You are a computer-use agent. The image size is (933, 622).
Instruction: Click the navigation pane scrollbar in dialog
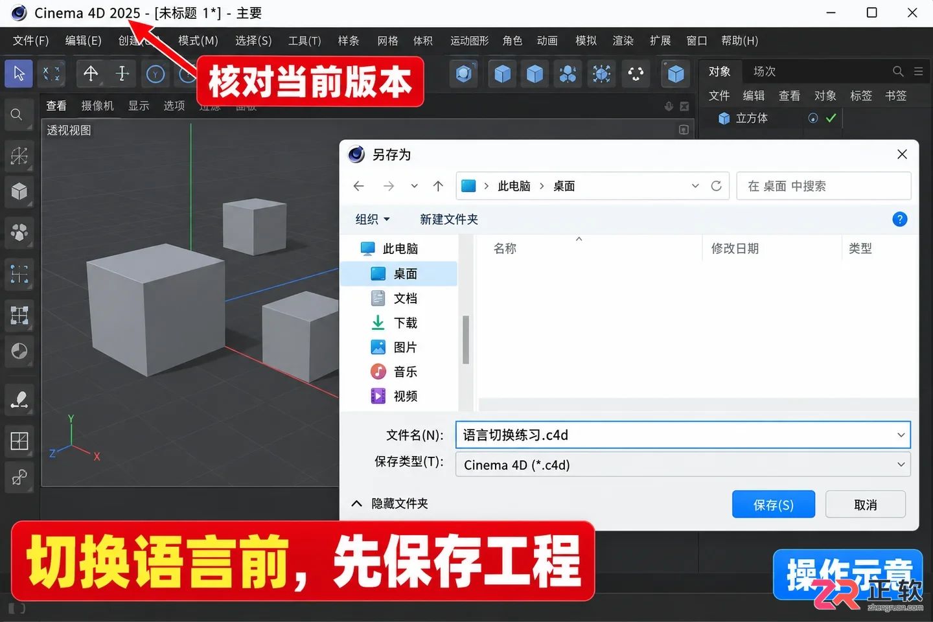coord(465,340)
